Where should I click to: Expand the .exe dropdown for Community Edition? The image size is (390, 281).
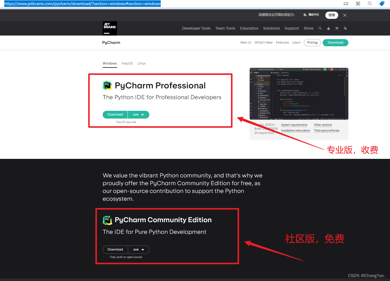(139, 250)
